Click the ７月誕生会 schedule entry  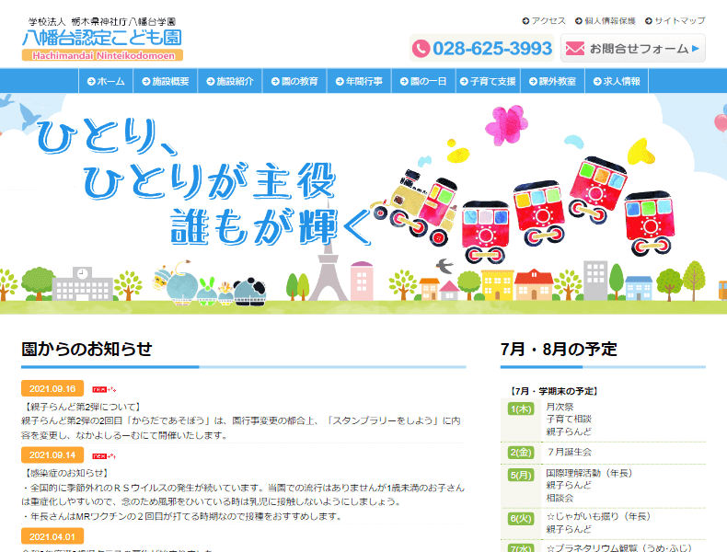point(569,452)
